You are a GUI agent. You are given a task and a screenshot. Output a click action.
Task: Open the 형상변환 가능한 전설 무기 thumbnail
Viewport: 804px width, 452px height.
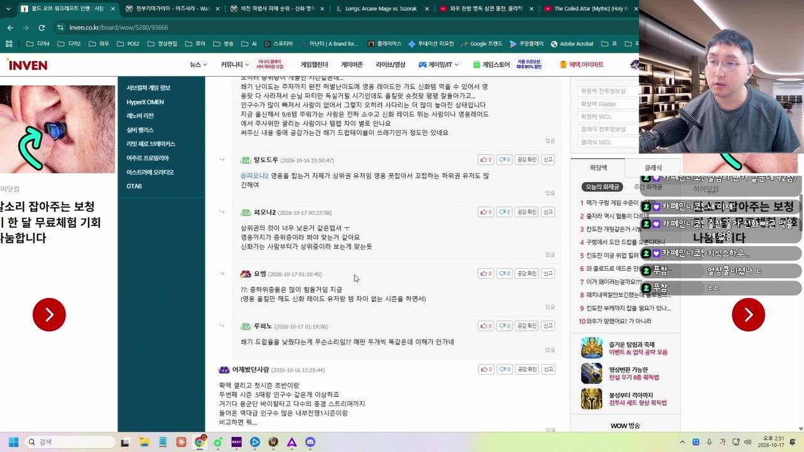click(x=592, y=373)
